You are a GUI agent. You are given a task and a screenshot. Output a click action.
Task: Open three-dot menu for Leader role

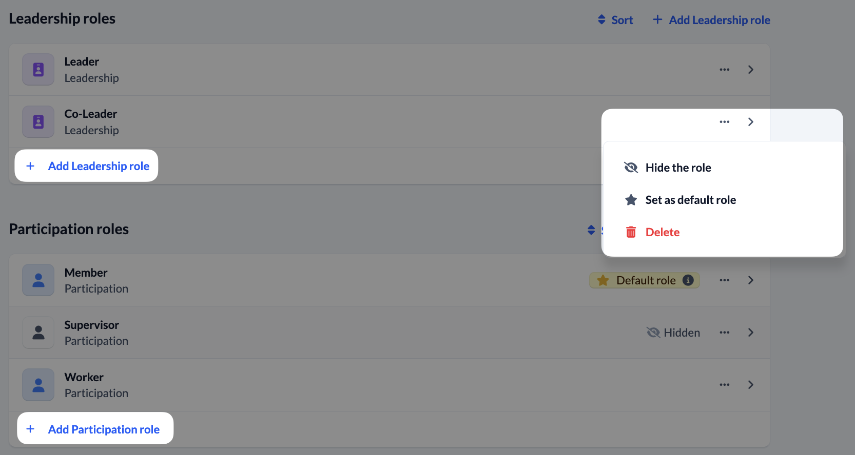click(x=725, y=70)
